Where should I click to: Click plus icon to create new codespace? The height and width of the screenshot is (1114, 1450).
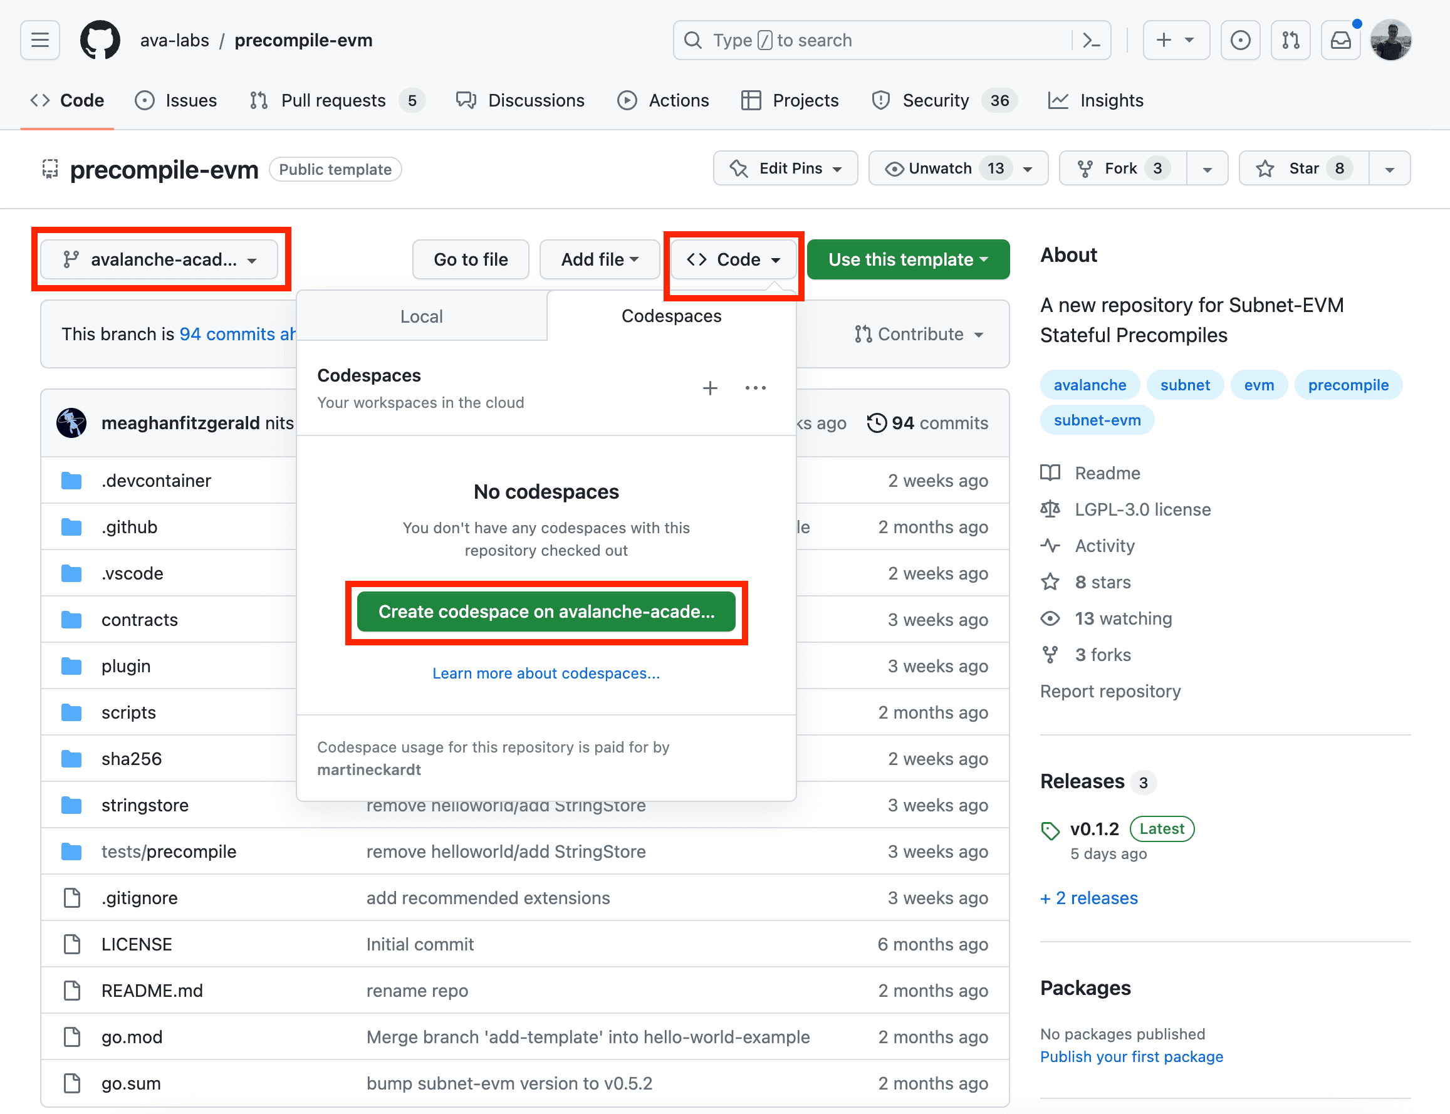[x=709, y=388]
